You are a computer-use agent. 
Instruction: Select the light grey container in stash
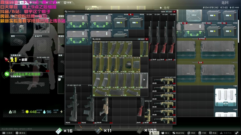pos(194,16)
